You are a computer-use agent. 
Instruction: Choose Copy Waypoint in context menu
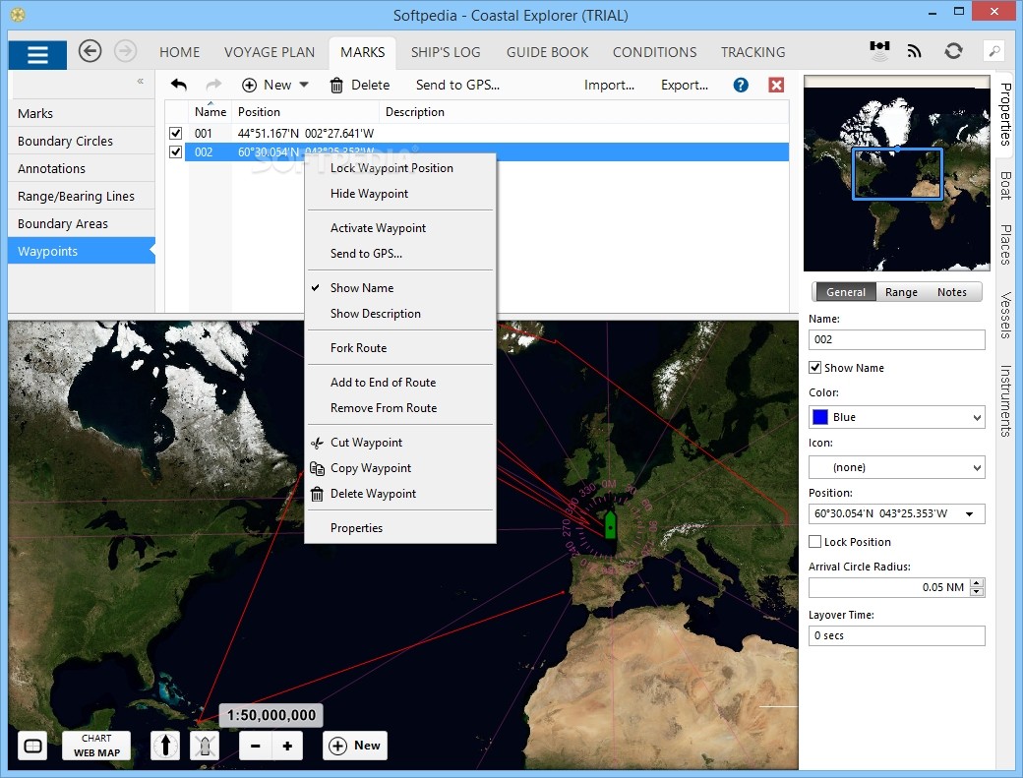(x=400, y=468)
